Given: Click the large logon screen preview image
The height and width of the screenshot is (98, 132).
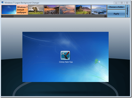Looking at the screenshot, I should click(x=65, y=57).
